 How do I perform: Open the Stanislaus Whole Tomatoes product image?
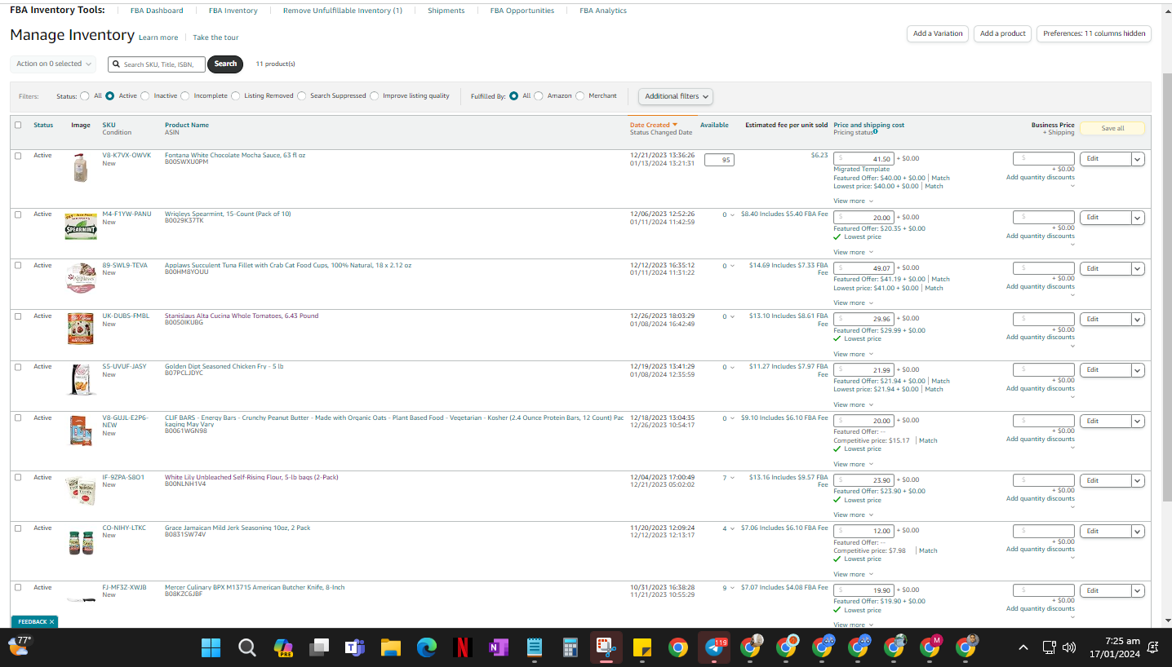point(81,329)
